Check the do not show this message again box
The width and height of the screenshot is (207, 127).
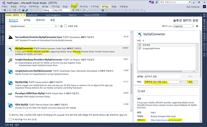10,119
